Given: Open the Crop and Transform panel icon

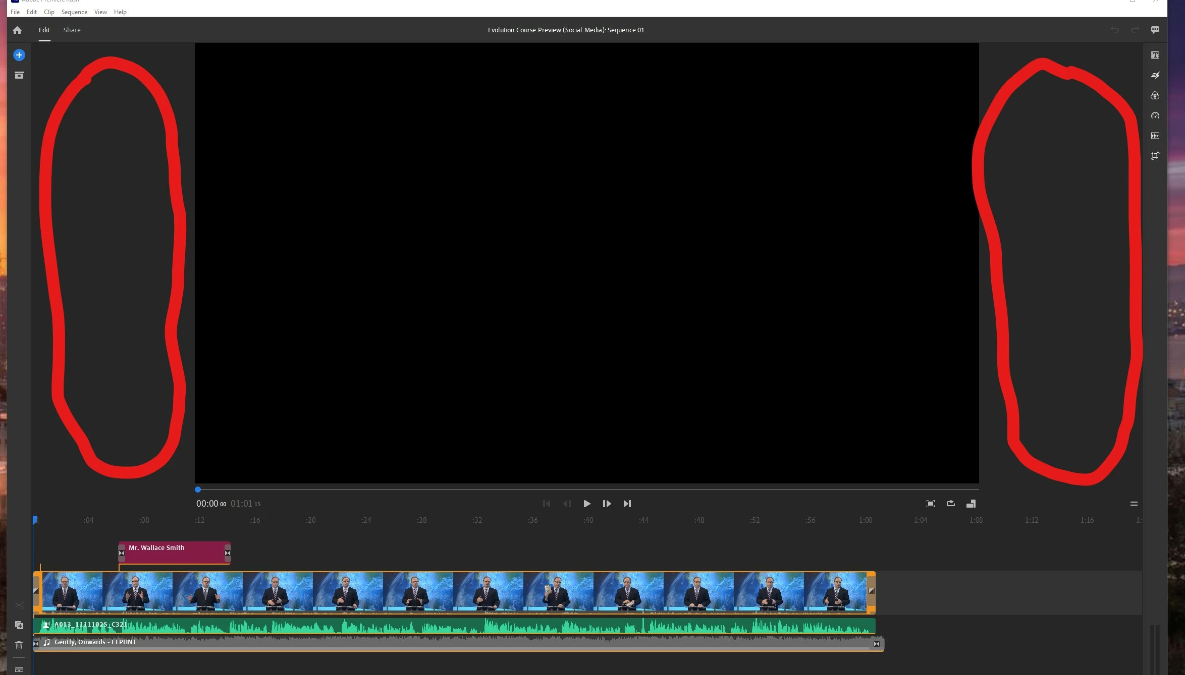Looking at the screenshot, I should click(1155, 156).
